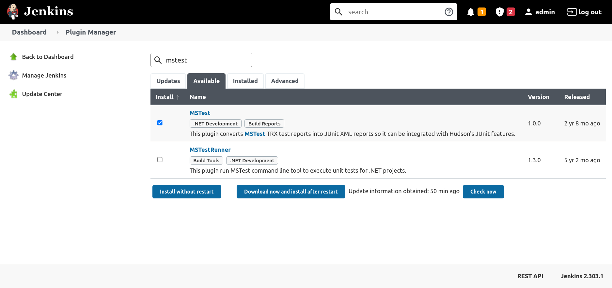Image resolution: width=612 pixels, height=288 pixels.
Task: Open the Advanced tab
Action: click(285, 81)
